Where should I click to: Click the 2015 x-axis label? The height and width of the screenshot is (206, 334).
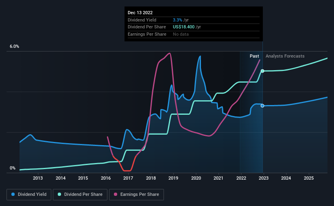pyautogui.click(x=83, y=178)
